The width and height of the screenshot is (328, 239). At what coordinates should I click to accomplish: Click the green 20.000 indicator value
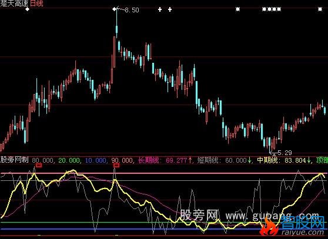point(69,160)
